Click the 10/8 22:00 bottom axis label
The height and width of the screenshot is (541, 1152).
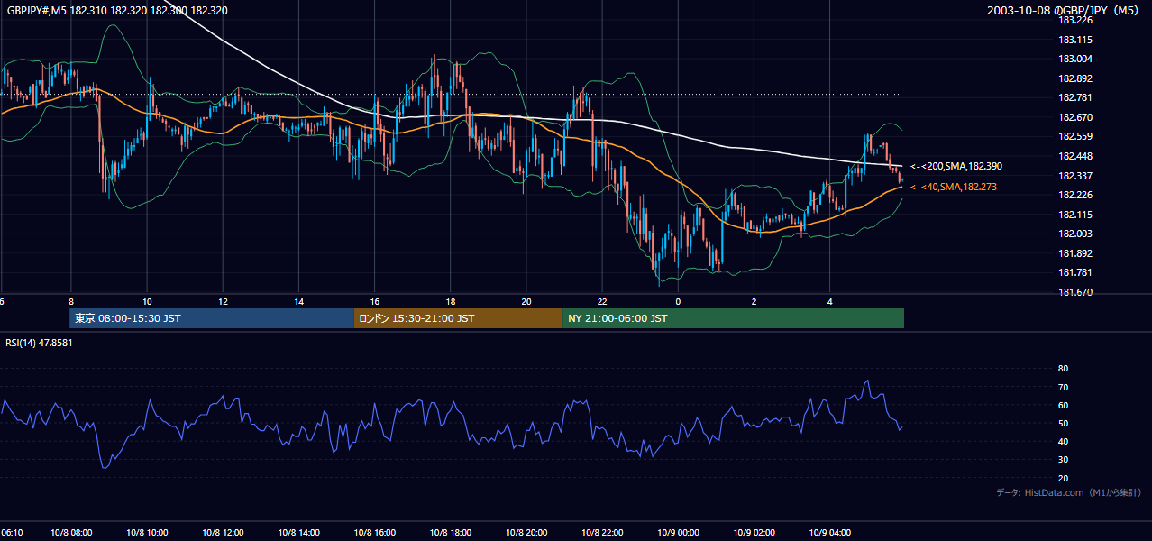pyautogui.click(x=603, y=533)
